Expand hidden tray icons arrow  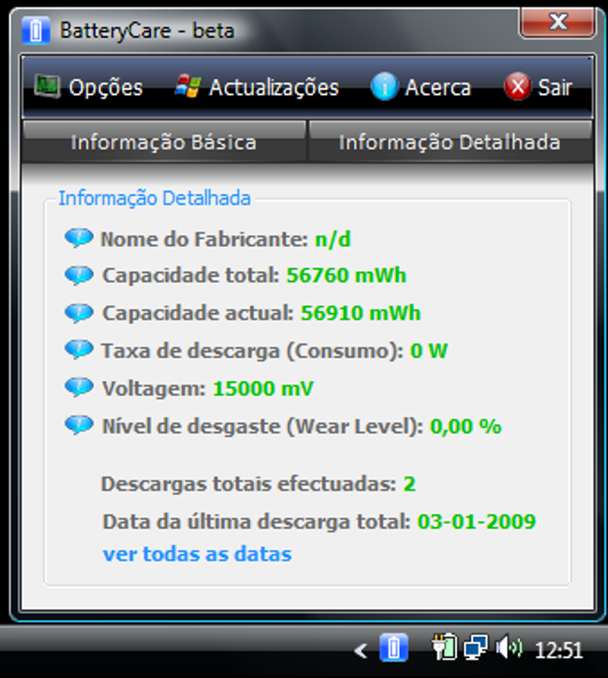[x=360, y=650]
